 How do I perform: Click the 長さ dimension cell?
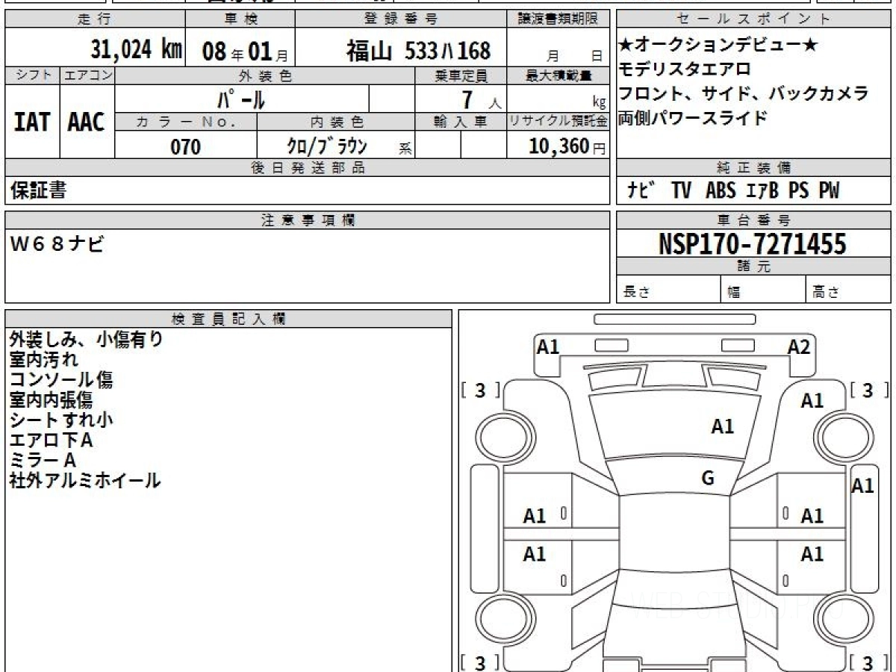pos(668,290)
